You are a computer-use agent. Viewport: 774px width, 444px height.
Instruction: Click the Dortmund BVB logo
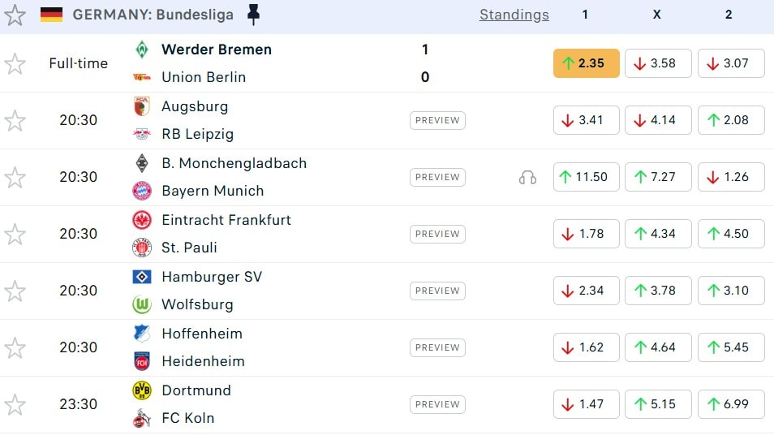[142, 390]
